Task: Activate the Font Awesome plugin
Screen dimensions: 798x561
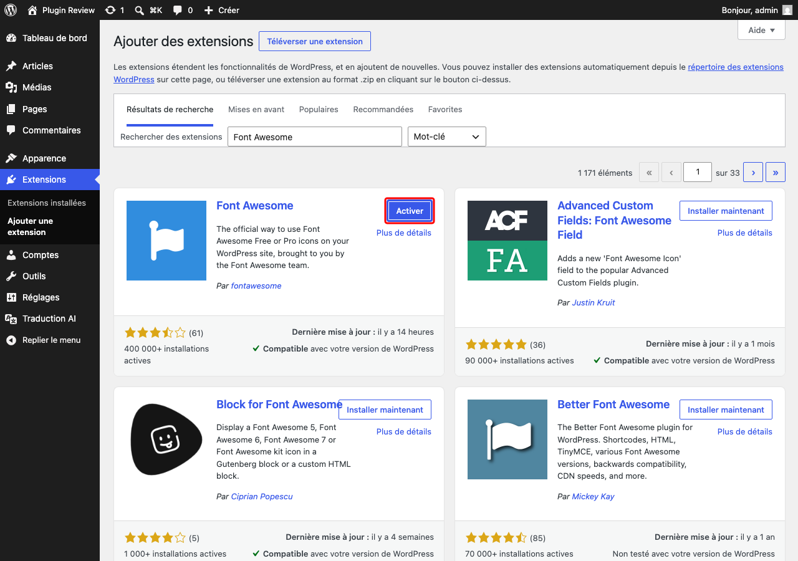Action: click(x=410, y=211)
